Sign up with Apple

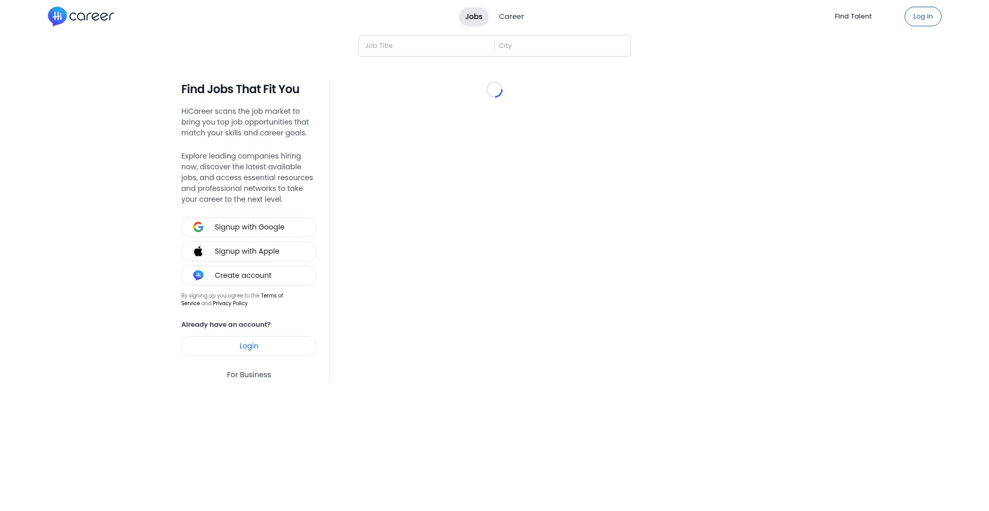(x=249, y=251)
